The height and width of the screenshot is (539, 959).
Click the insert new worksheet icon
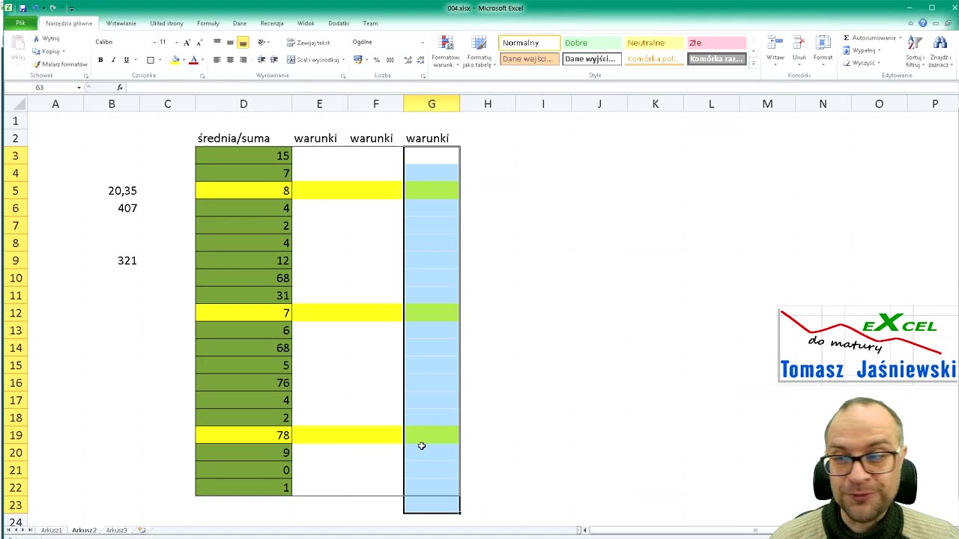pyautogui.click(x=142, y=530)
